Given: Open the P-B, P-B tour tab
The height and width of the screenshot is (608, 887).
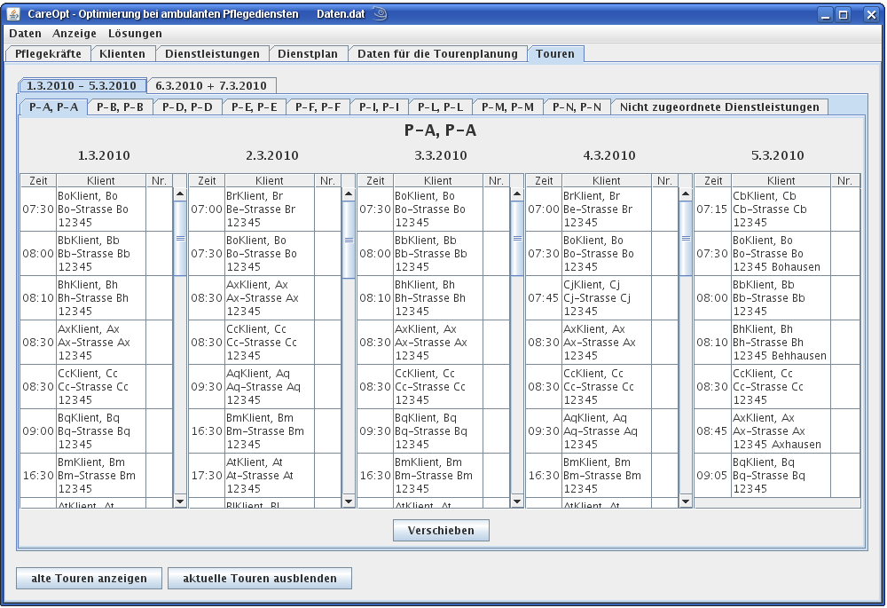Looking at the screenshot, I should [x=121, y=107].
